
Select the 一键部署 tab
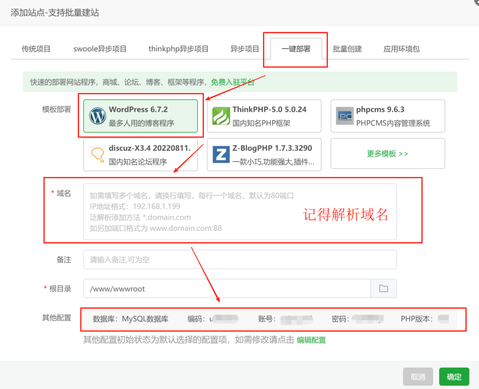point(296,49)
